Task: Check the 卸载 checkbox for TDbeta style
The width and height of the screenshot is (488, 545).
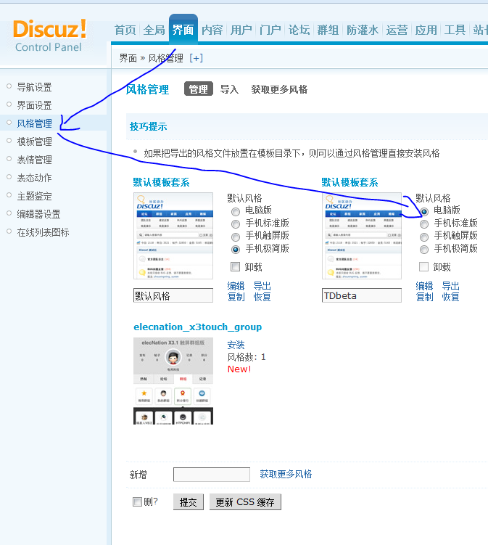Action: click(424, 267)
